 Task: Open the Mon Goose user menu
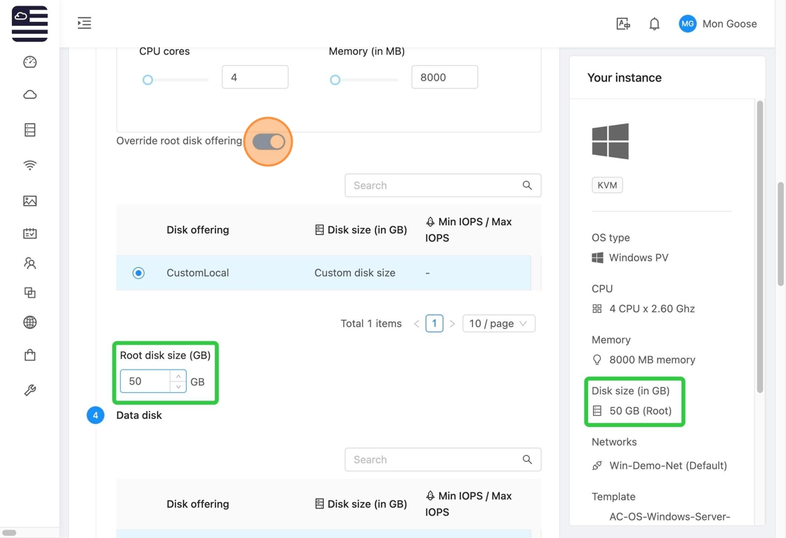click(717, 24)
